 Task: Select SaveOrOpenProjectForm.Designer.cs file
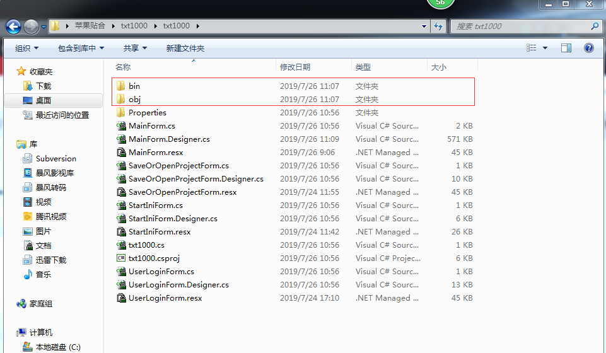coord(196,179)
